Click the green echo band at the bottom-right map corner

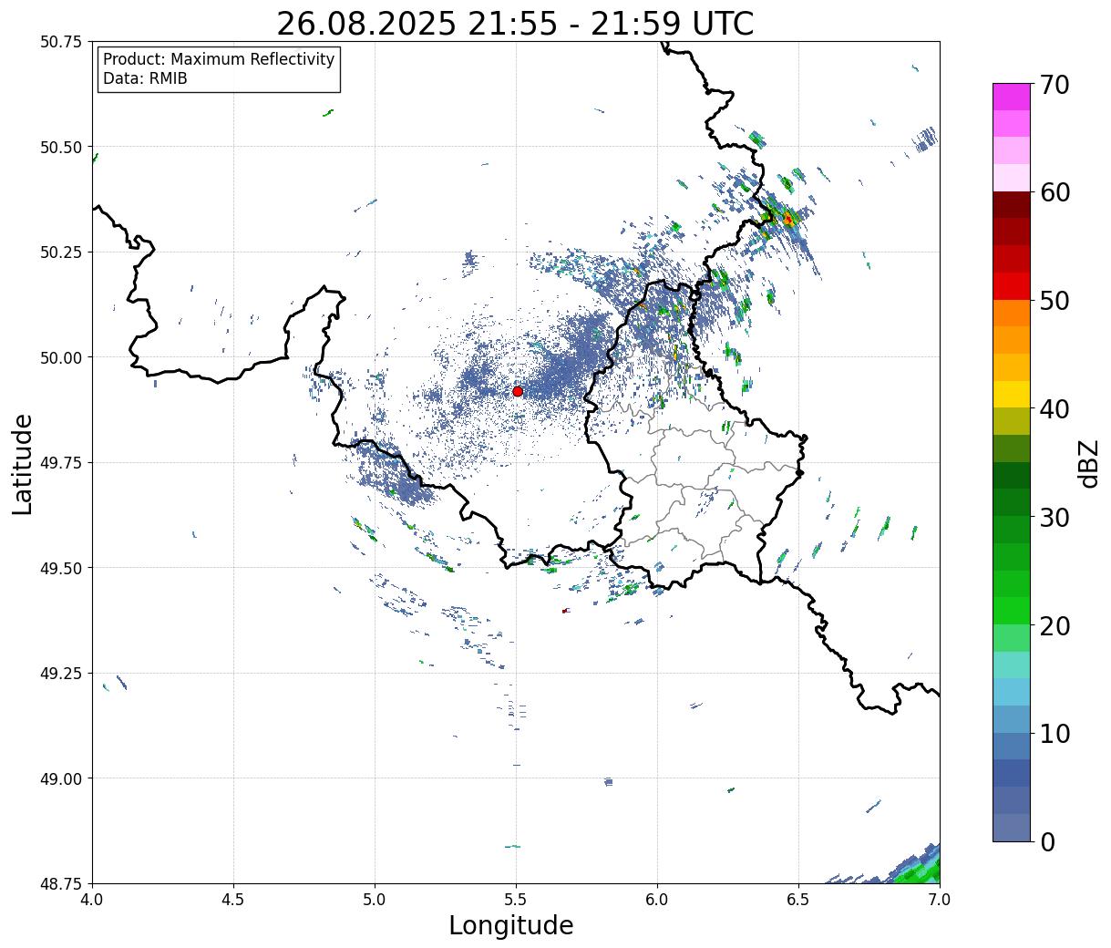(919, 869)
